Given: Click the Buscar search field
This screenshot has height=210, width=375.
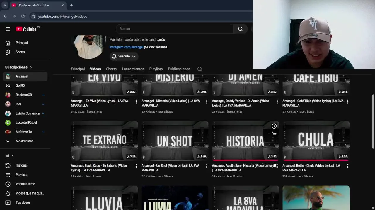Looking at the screenshot, I should click(175, 29).
